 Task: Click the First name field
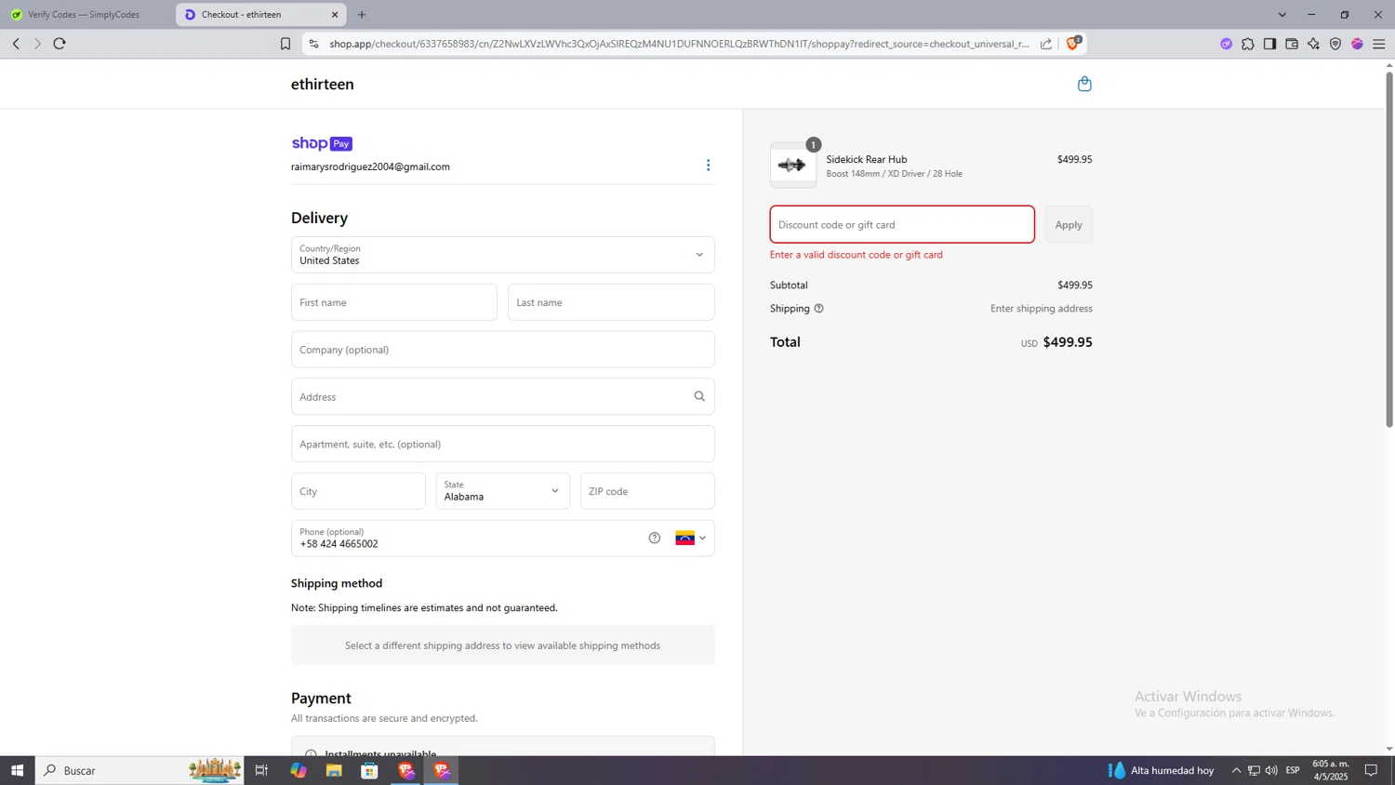tap(394, 302)
